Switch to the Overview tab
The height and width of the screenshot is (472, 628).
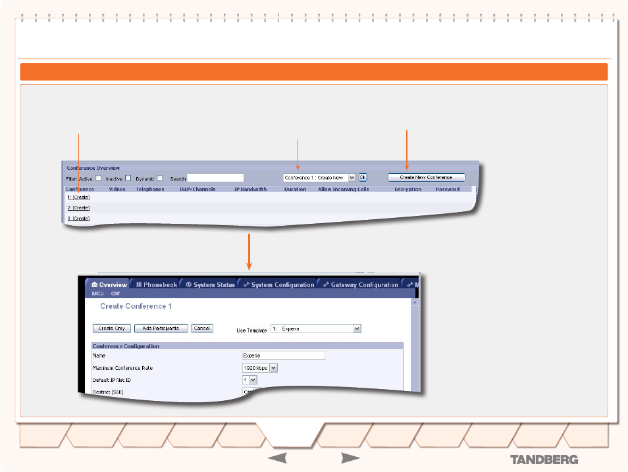click(109, 284)
